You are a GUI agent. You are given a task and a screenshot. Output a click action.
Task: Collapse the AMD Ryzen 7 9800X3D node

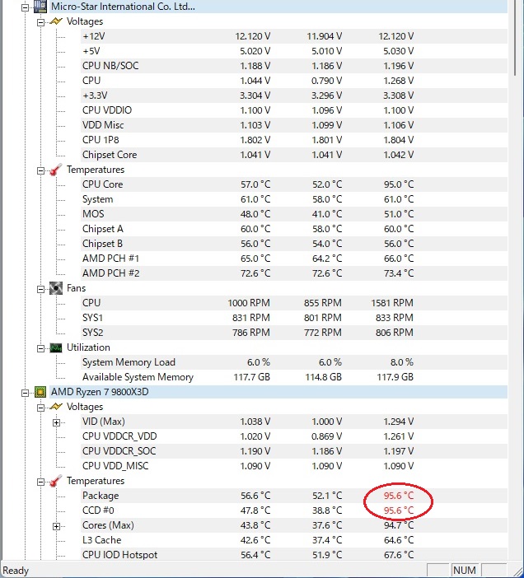[x=25, y=392]
